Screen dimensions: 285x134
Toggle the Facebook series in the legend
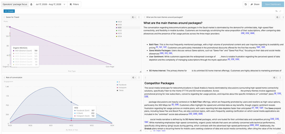point(121,85)
